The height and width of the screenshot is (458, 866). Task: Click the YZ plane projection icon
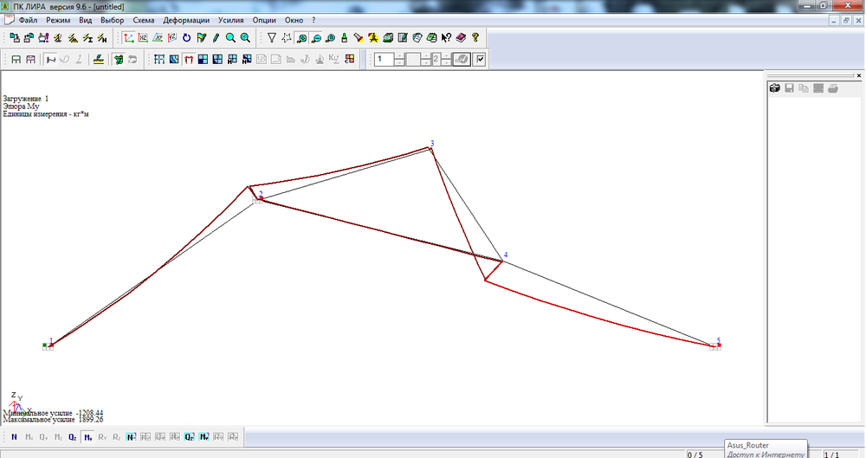tap(171, 37)
